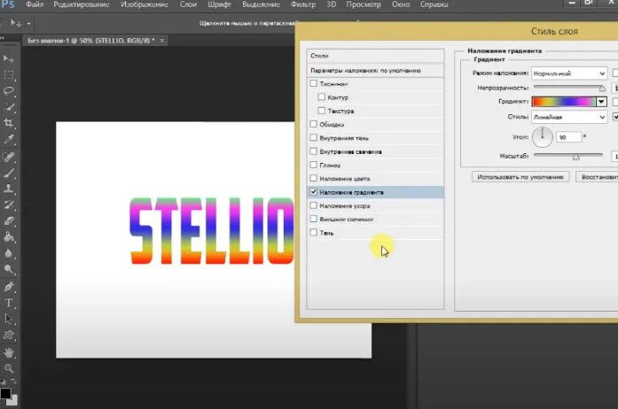Select the Clone Stamp tool
Viewport: 618px width, 409px height.
tap(9, 189)
